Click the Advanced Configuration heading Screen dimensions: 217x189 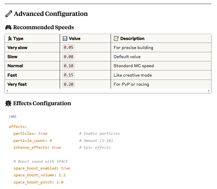coord(51,14)
